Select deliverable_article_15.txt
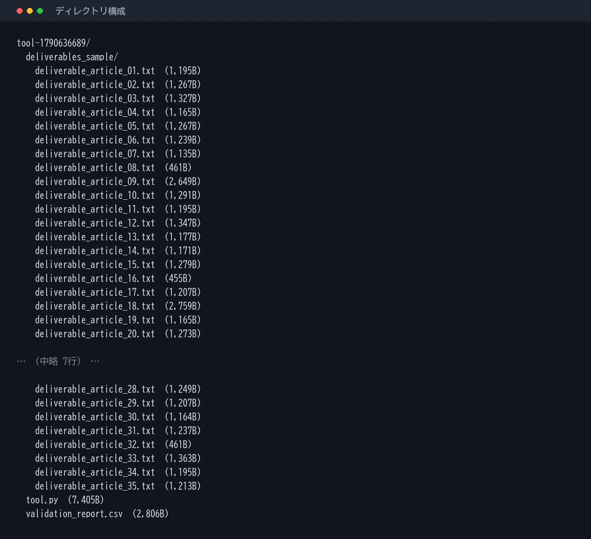The image size is (591, 539). coord(95,264)
